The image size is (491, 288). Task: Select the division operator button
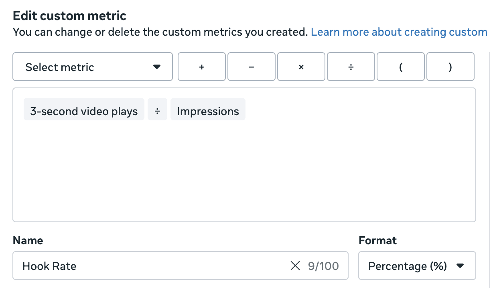tap(351, 67)
